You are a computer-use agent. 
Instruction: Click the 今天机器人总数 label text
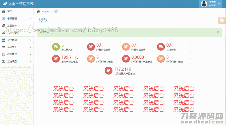(175, 62)
